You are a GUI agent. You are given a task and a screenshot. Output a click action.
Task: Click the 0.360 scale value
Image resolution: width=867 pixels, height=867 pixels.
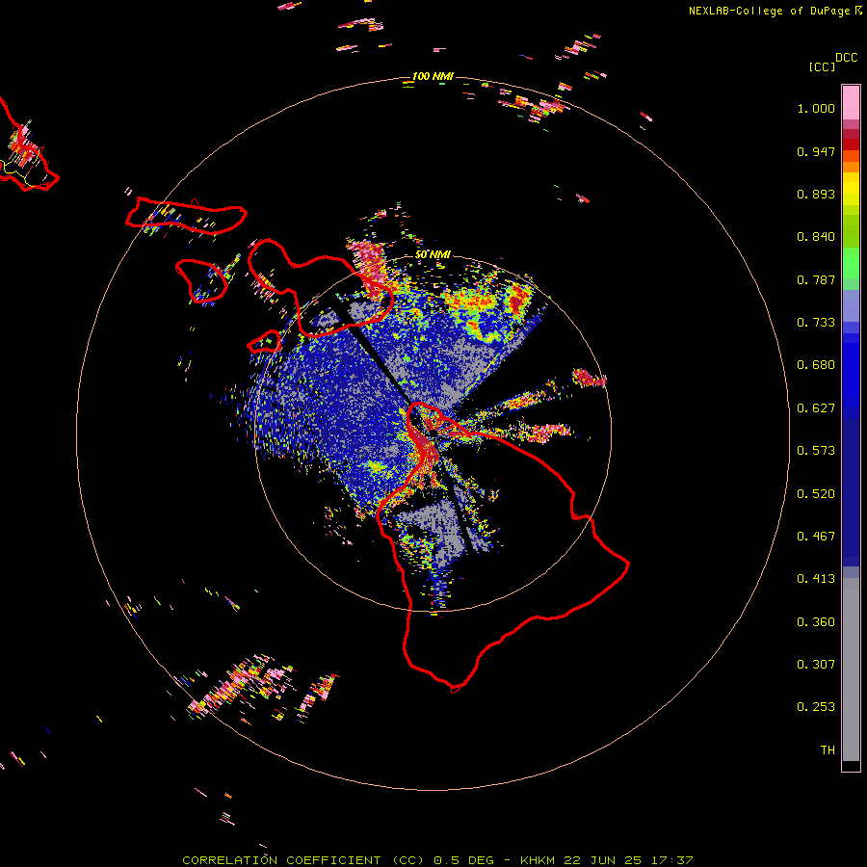pos(816,622)
